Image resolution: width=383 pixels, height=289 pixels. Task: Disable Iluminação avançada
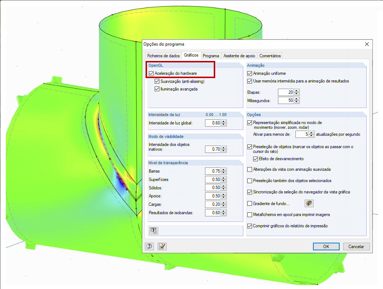coord(157,89)
